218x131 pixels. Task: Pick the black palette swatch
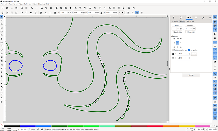click(12, 126)
